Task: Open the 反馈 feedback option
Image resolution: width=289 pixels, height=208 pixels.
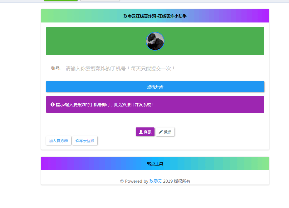Action: point(165,131)
